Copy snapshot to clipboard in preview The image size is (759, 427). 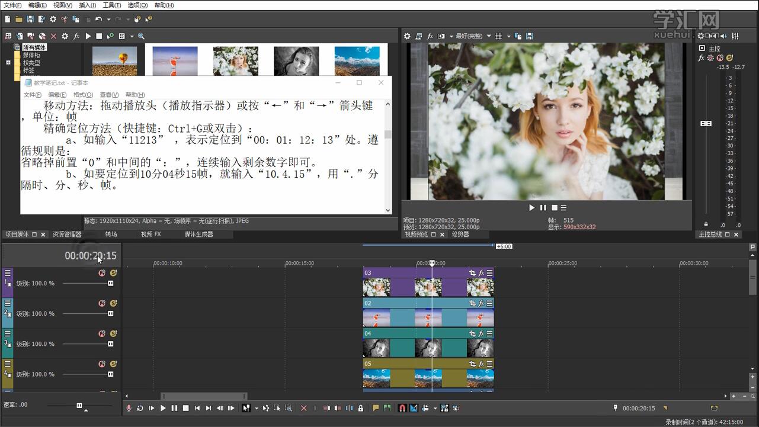coord(518,36)
